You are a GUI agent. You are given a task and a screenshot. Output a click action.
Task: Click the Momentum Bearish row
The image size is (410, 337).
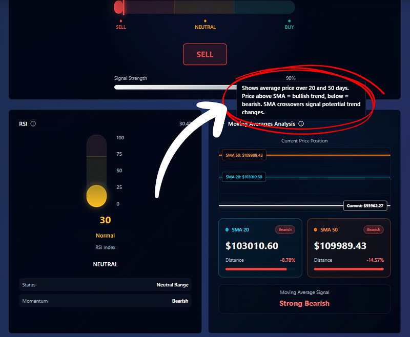[105, 301]
